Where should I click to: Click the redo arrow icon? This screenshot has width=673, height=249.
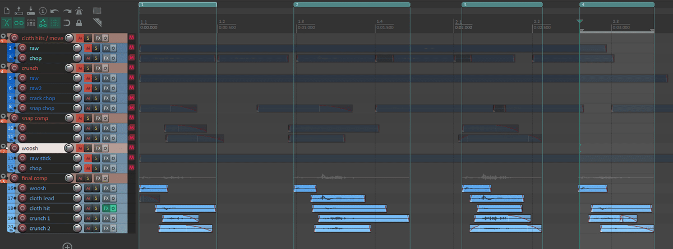[67, 11]
